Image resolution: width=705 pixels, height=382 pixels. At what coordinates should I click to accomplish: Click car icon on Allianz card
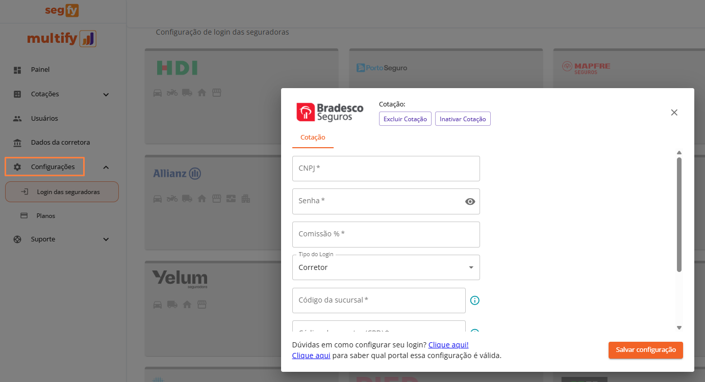pos(158,199)
